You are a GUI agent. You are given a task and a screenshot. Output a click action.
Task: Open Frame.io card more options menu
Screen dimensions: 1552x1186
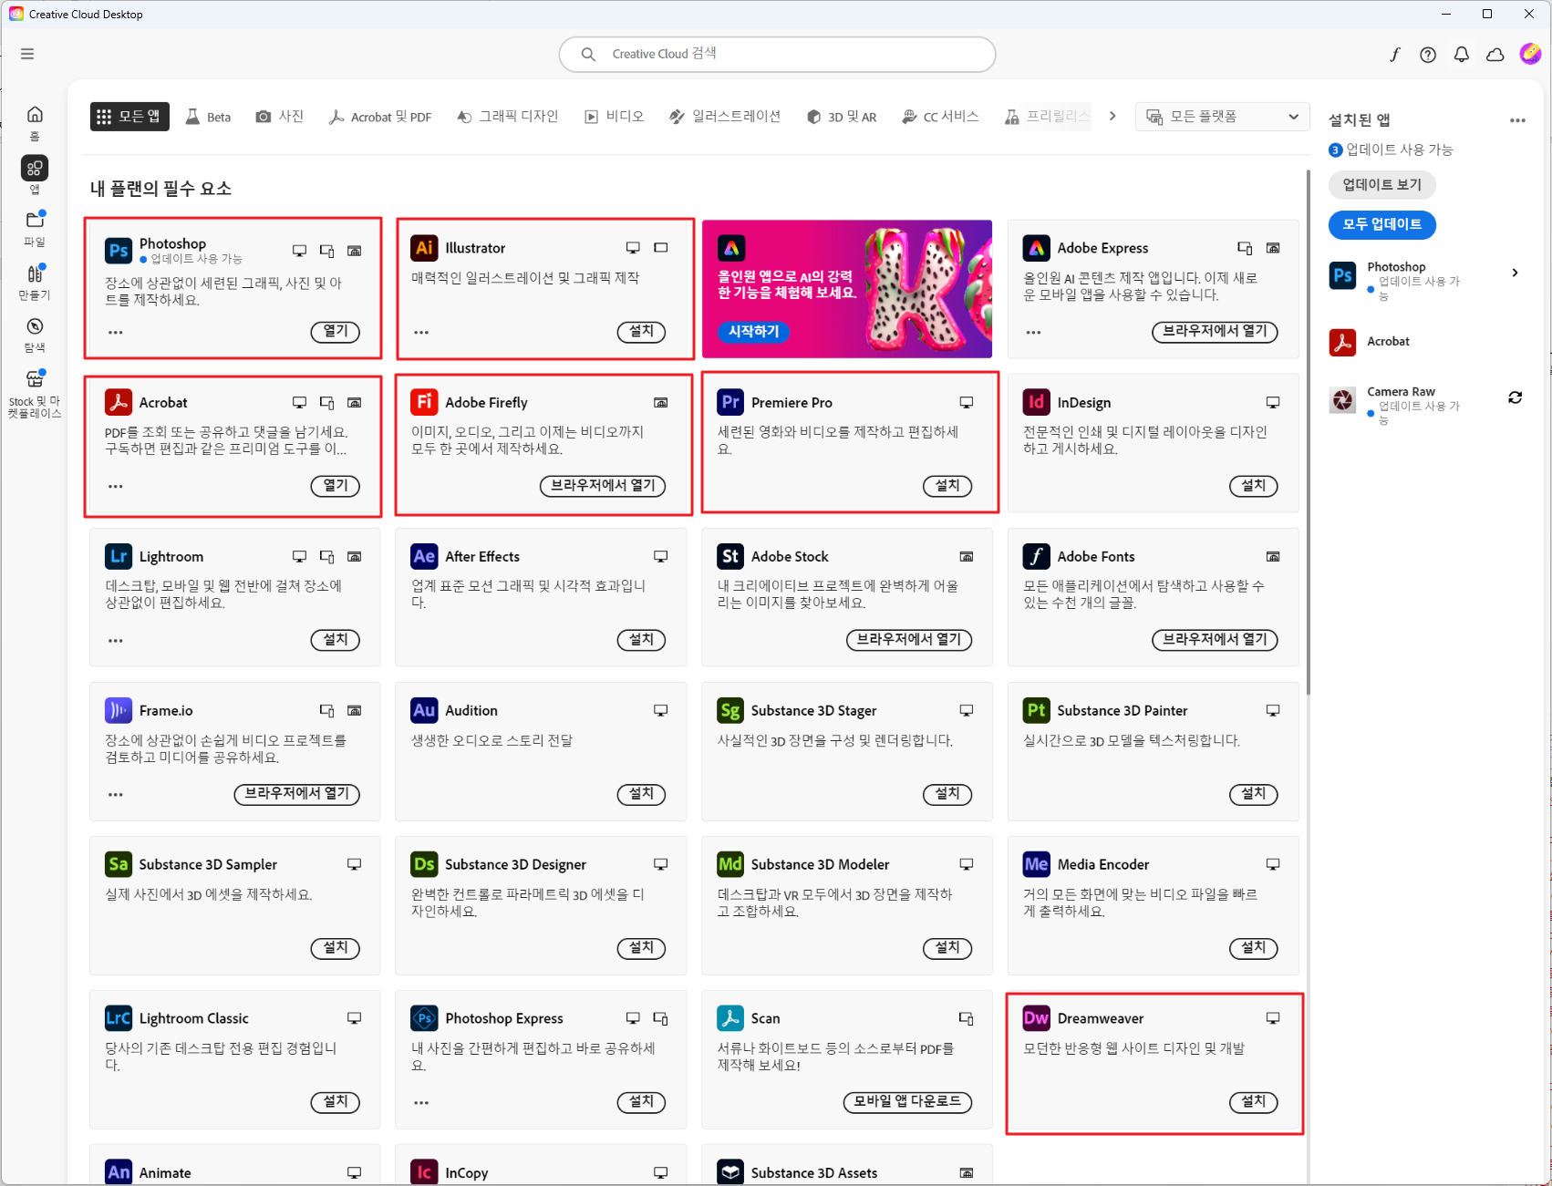click(116, 795)
